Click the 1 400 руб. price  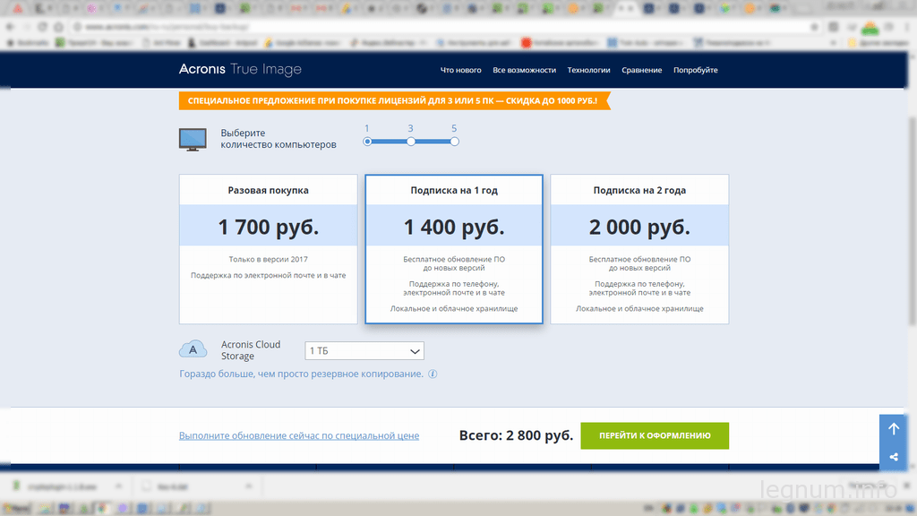[x=454, y=227]
